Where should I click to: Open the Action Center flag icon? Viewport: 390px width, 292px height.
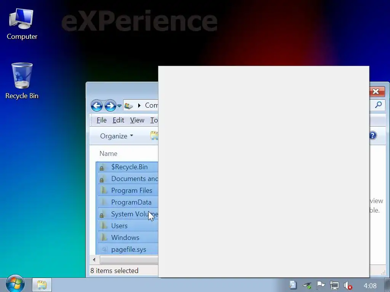(321, 285)
